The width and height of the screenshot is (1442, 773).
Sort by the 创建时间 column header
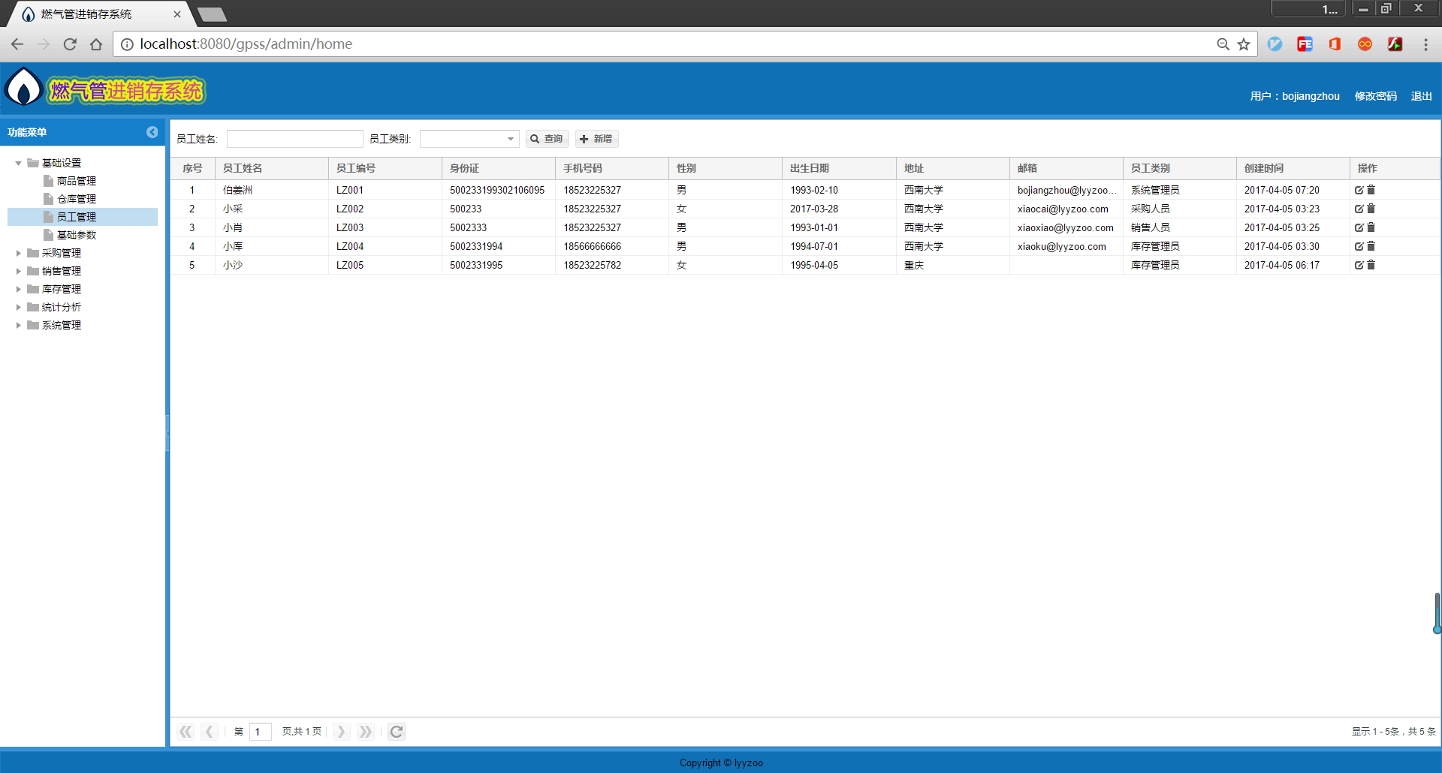[x=1293, y=168]
